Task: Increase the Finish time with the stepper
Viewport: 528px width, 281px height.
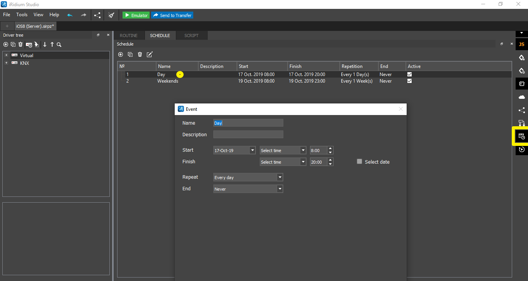Action: tap(330, 160)
